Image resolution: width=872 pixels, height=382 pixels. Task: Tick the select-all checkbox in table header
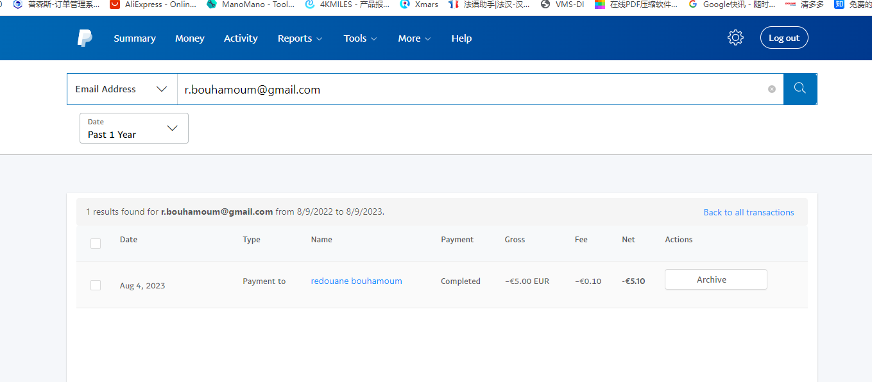96,244
